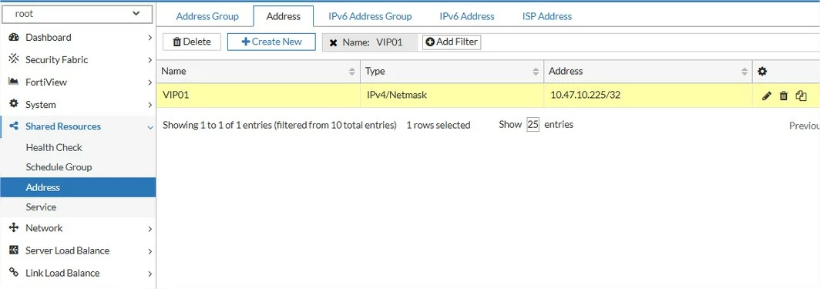The height and width of the screenshot is (289, 820).
Task: Click the Name column header
Action: (x=258, y=72)
